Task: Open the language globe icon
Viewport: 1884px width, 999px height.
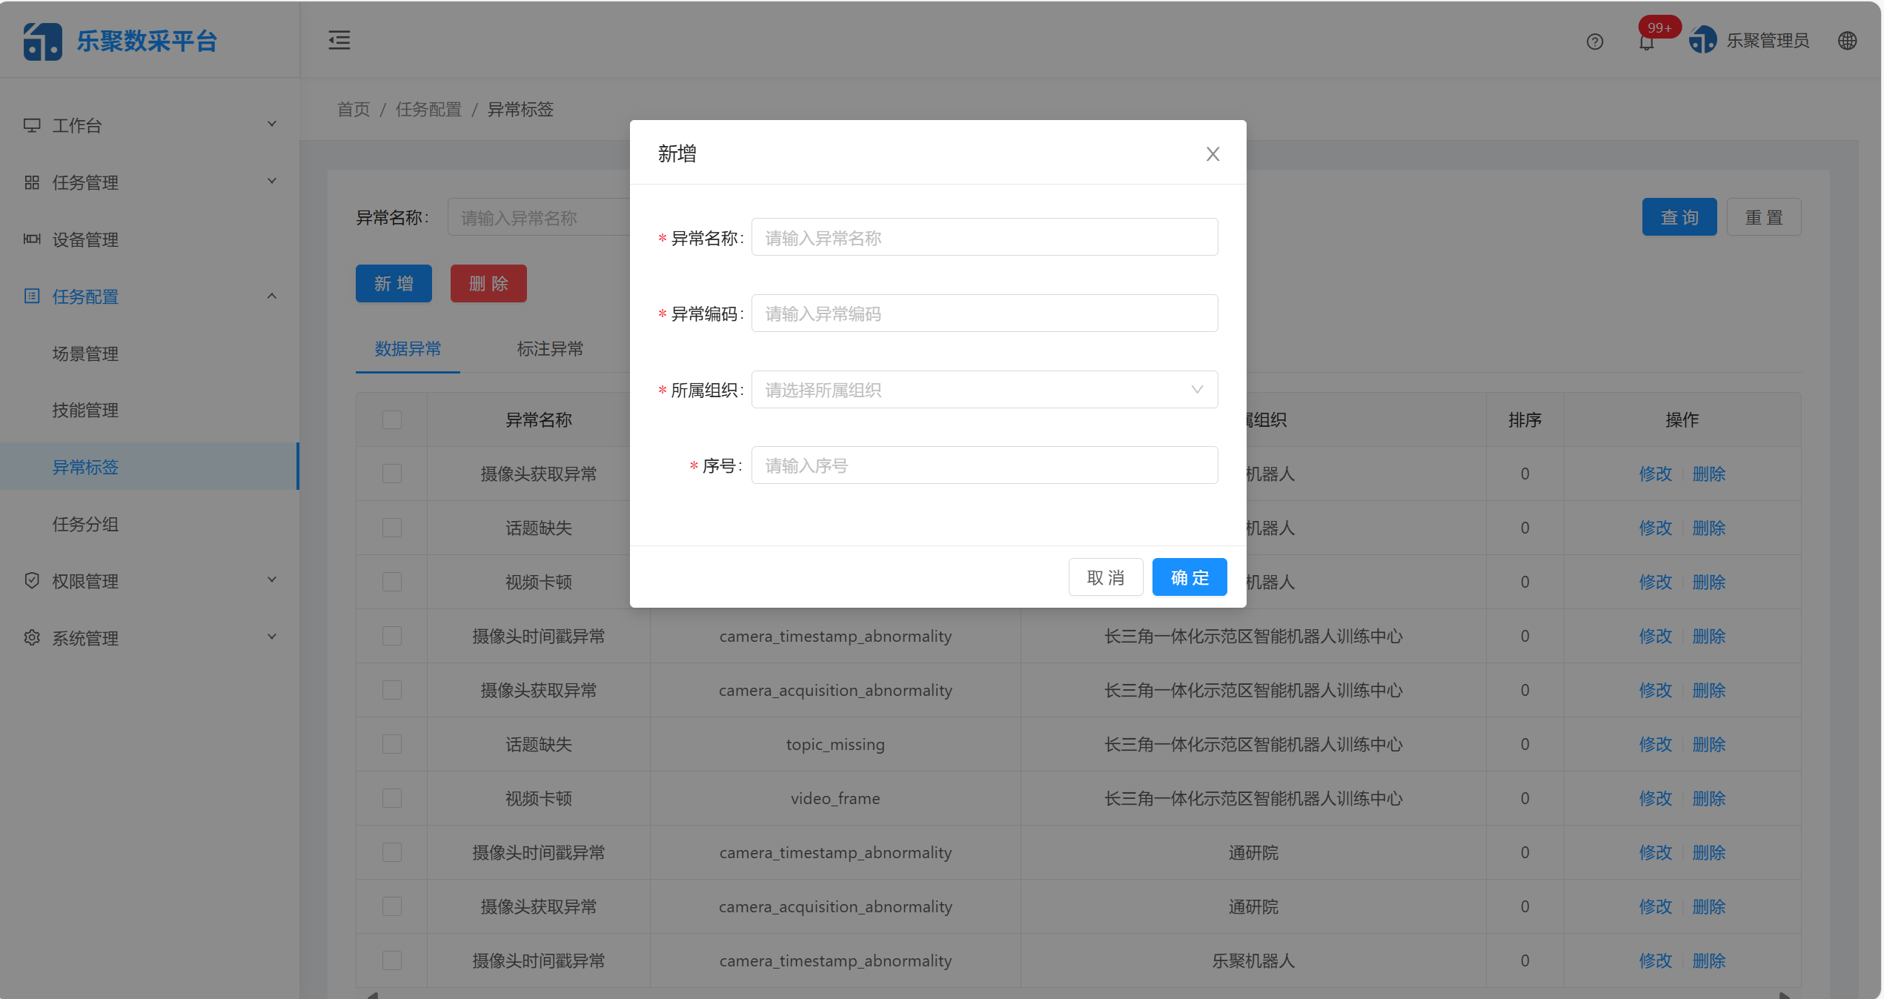Action: coord(1847,41)
